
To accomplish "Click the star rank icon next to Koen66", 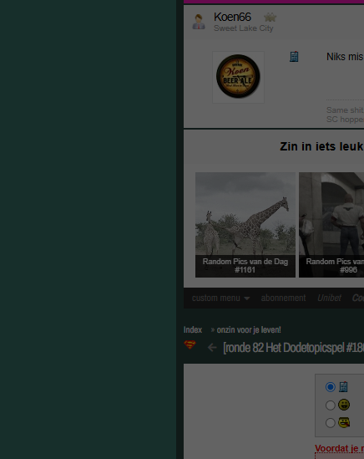I will coord(270,18).
